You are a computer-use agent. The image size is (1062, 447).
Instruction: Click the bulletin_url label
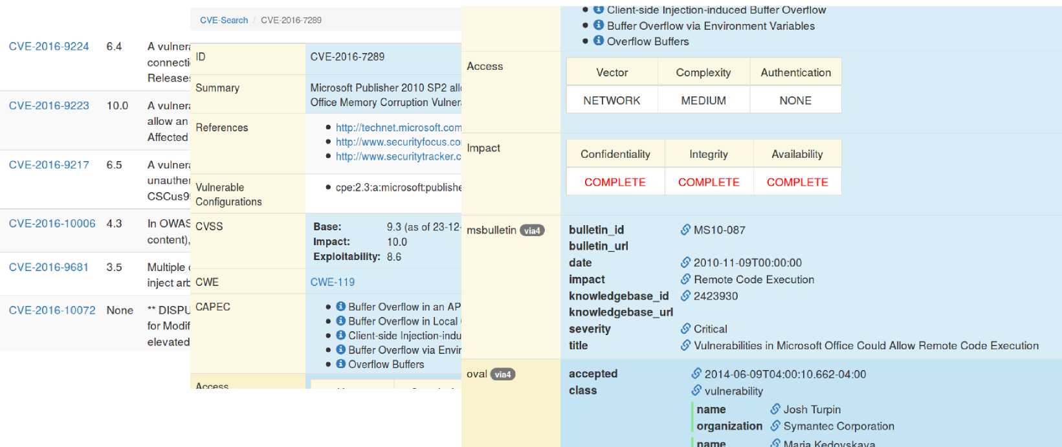click(x=599, y=246)
